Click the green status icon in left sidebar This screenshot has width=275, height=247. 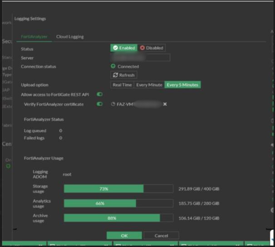tap(8, 166)
